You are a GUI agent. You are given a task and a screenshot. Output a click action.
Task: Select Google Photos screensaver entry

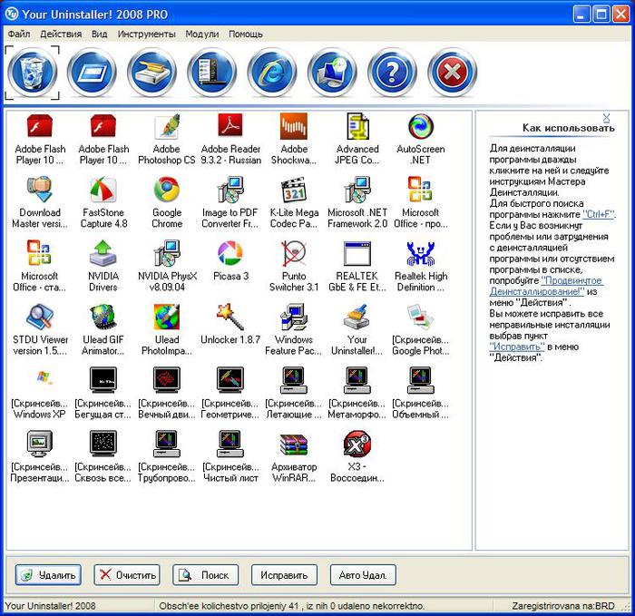pyautogui.click(x=421, y=329)
